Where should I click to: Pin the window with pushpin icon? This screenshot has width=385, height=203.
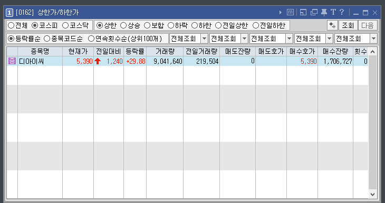(324, 12)
